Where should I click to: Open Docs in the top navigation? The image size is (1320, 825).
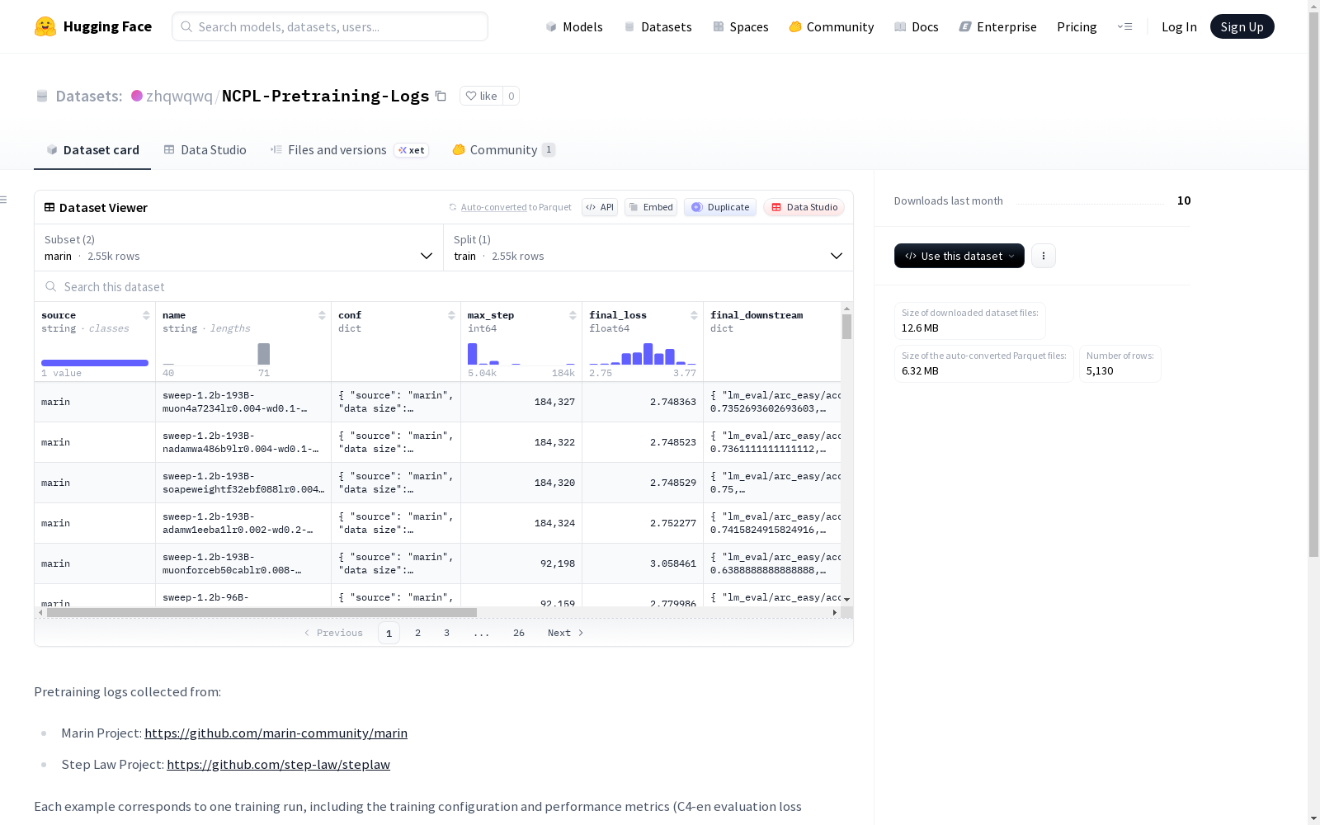coord(917,26)
